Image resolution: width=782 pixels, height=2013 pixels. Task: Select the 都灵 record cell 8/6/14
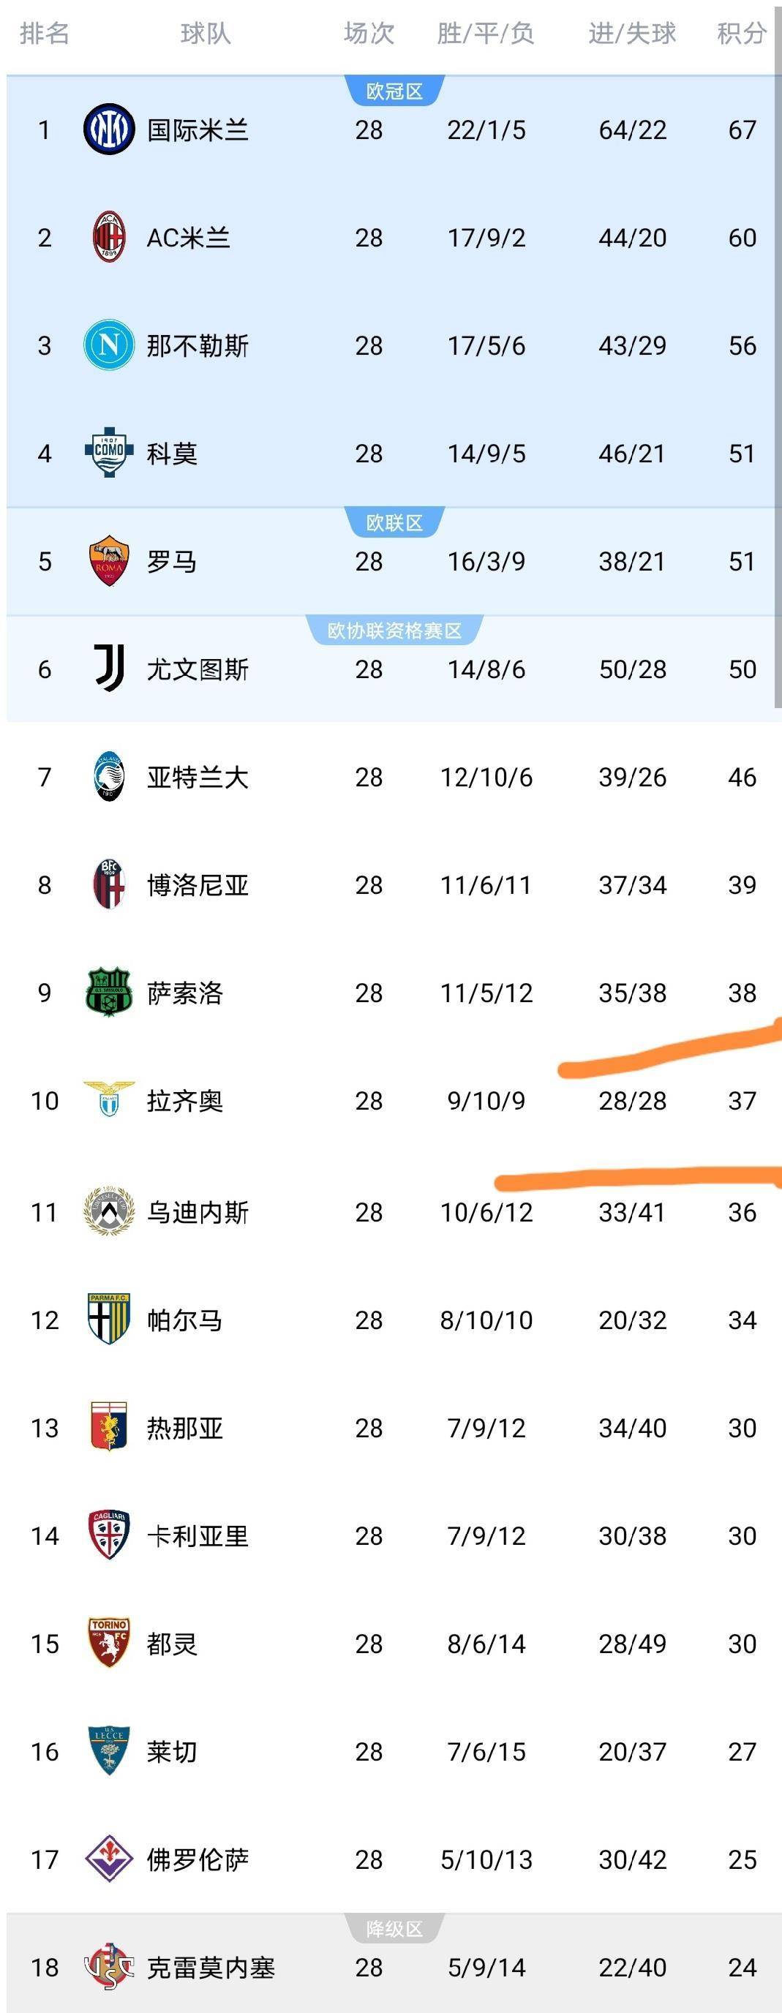[x=485, y=1645]
